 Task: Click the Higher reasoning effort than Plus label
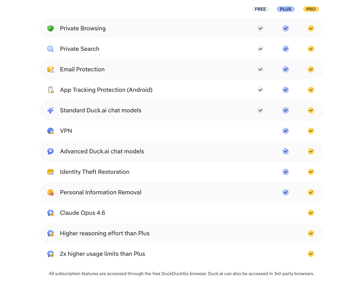(105, 233)
